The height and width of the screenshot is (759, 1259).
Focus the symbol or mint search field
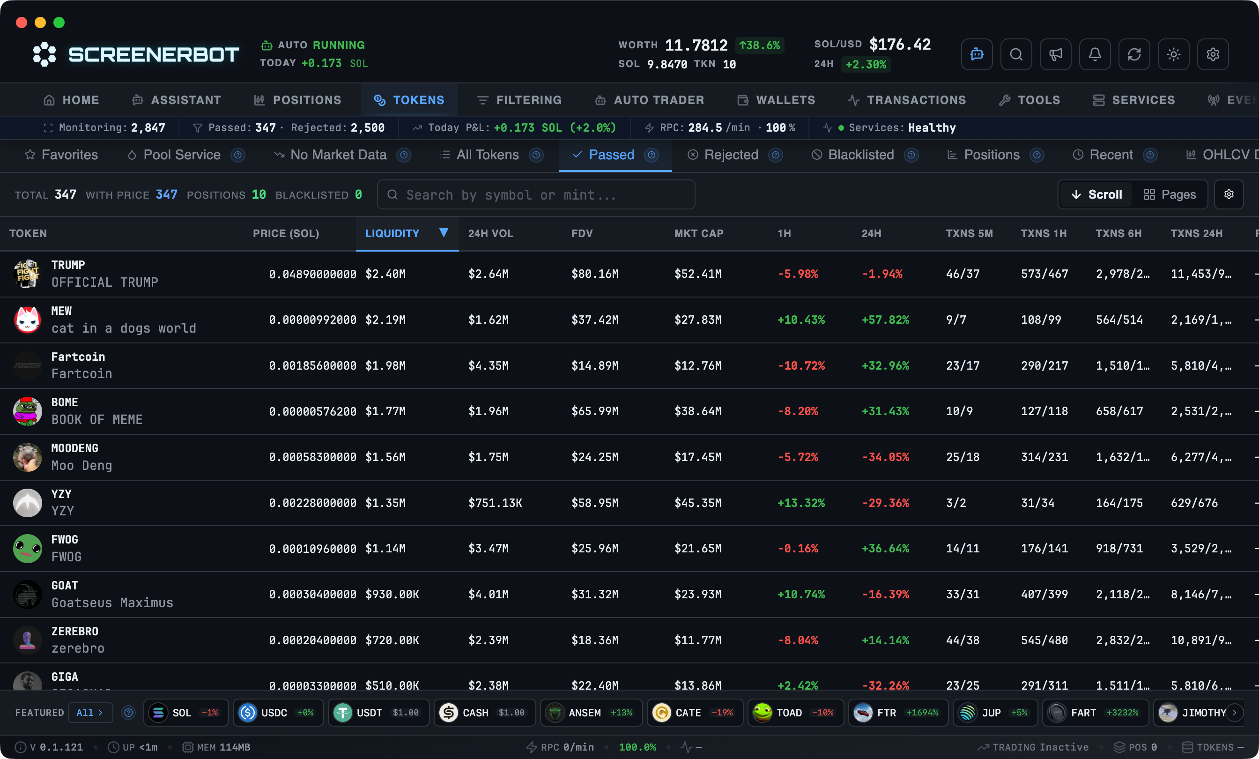point(536,194)
